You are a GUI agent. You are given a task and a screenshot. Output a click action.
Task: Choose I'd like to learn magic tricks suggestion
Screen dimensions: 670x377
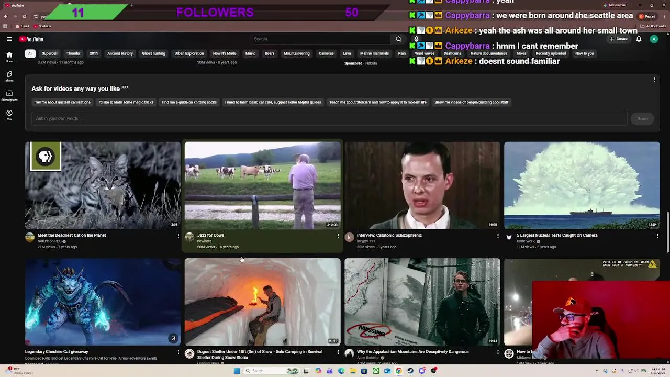click(126, 102)
